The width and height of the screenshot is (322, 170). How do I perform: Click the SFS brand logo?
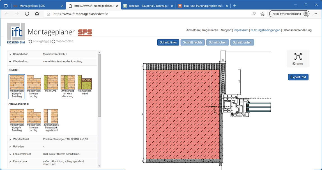85,33
